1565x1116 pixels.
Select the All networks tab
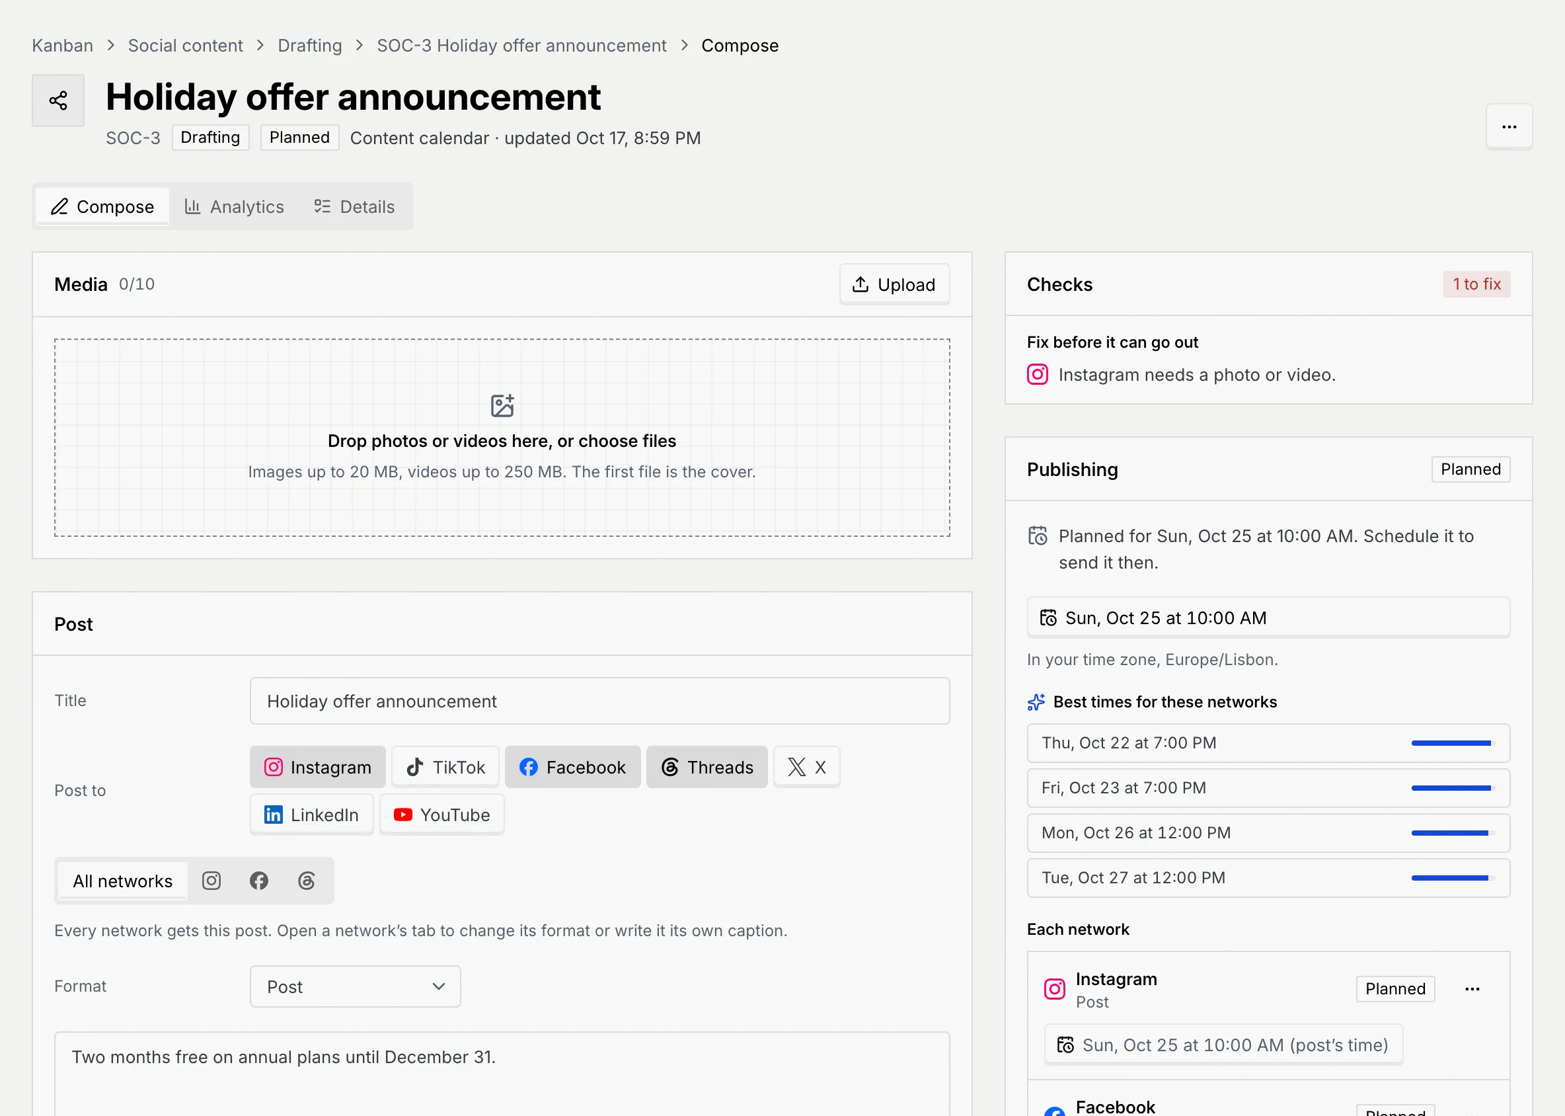pos(122,880)
